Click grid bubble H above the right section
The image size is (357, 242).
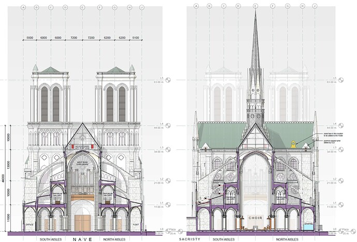[x=303, y=6]
